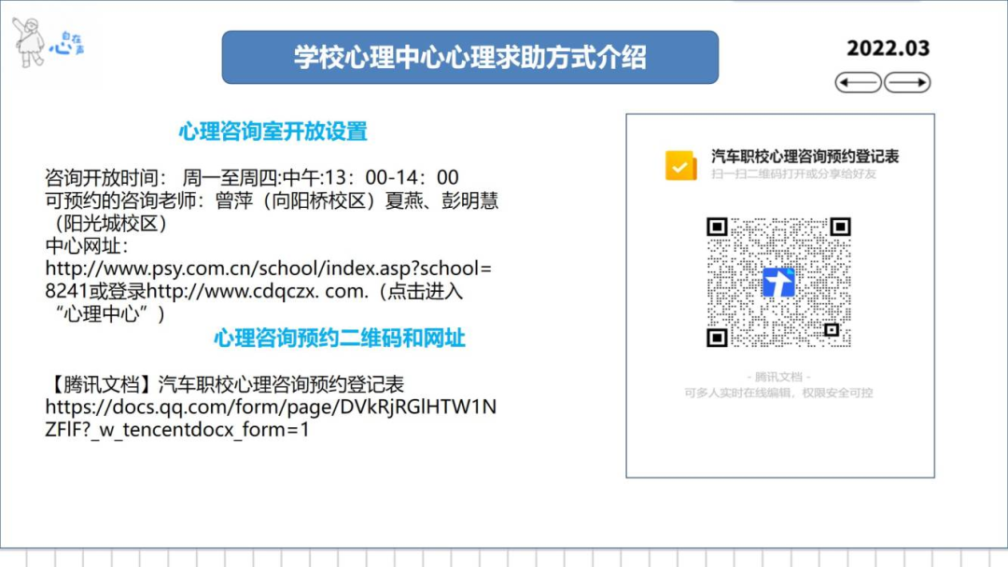
Task: Click the blue Tencent Docs logo in QR code
Action: click(778, 283)
